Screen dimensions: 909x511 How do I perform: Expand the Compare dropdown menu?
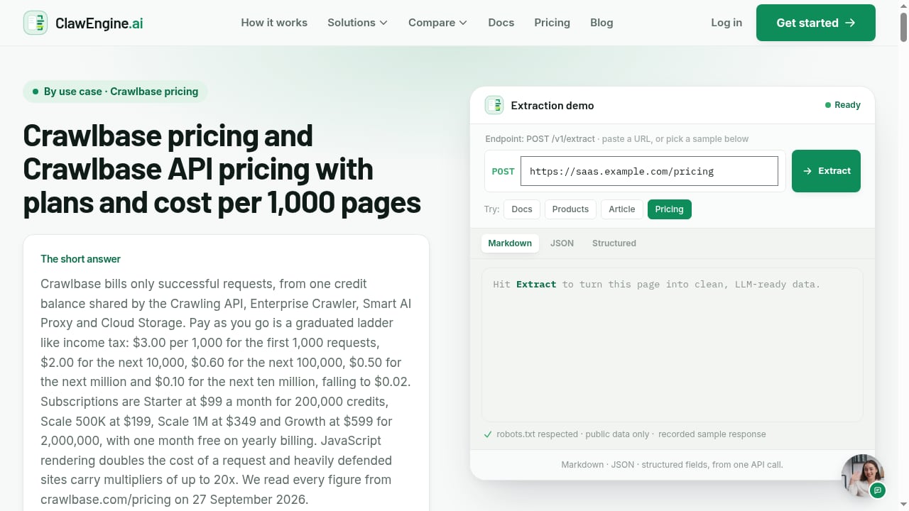coord(437,23)
